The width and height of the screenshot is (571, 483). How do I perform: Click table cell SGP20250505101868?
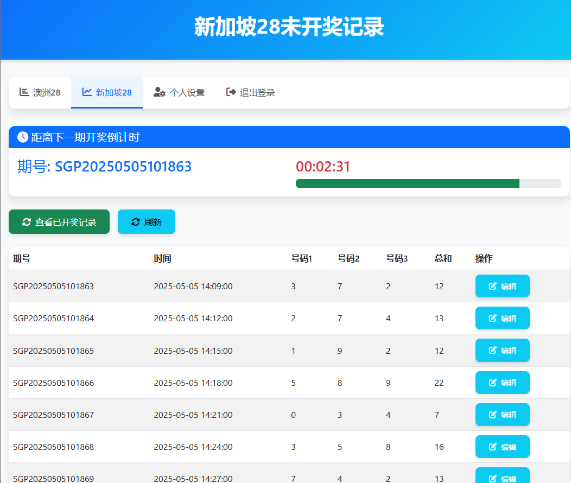point(54,447)
